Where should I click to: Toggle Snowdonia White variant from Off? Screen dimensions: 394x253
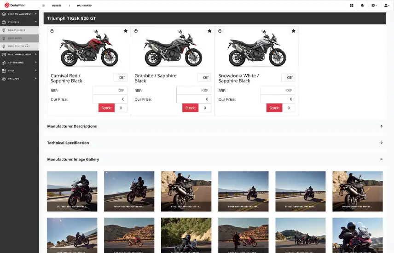tap(289, 77)
